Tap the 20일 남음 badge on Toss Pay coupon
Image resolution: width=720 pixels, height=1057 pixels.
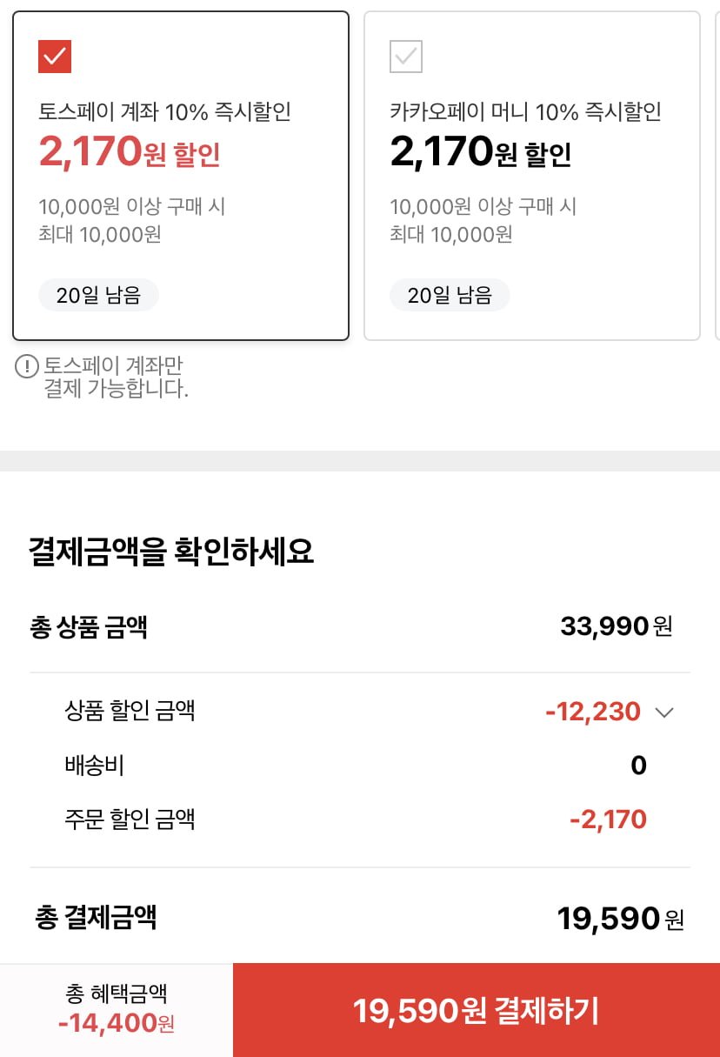click(98, 295)
